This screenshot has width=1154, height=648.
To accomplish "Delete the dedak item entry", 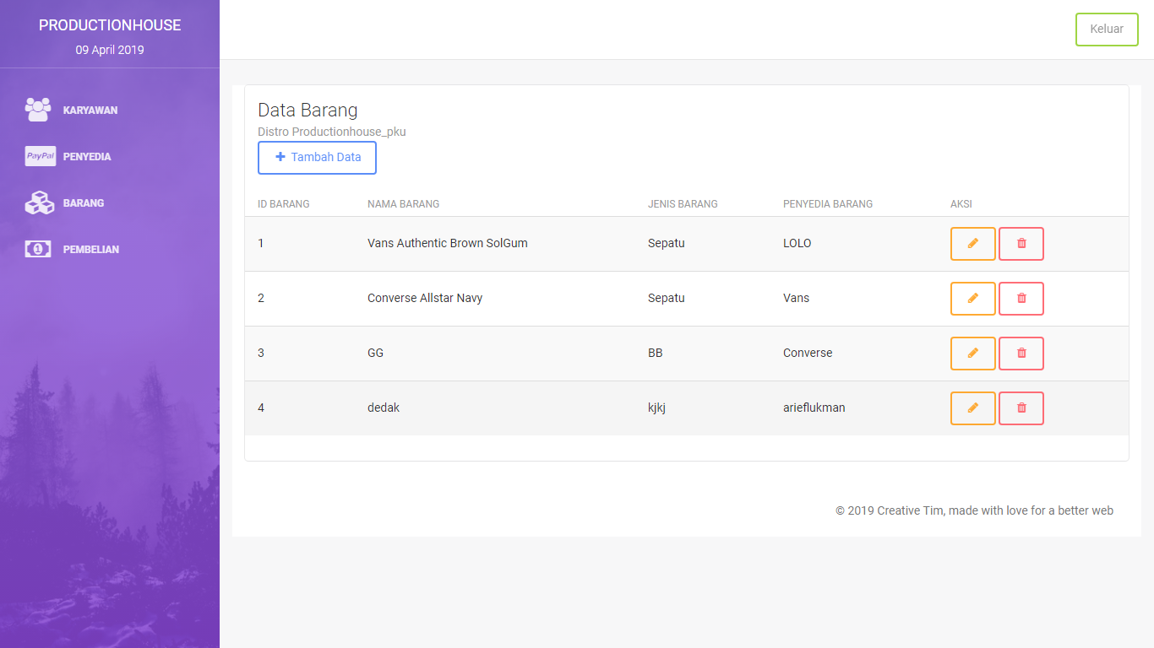I will [x=1021, y=408].
